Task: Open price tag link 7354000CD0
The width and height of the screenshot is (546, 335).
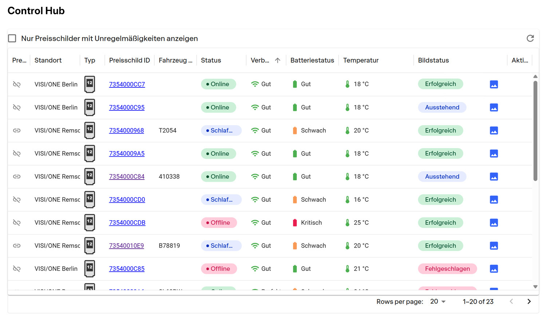Action: (127, 200)
